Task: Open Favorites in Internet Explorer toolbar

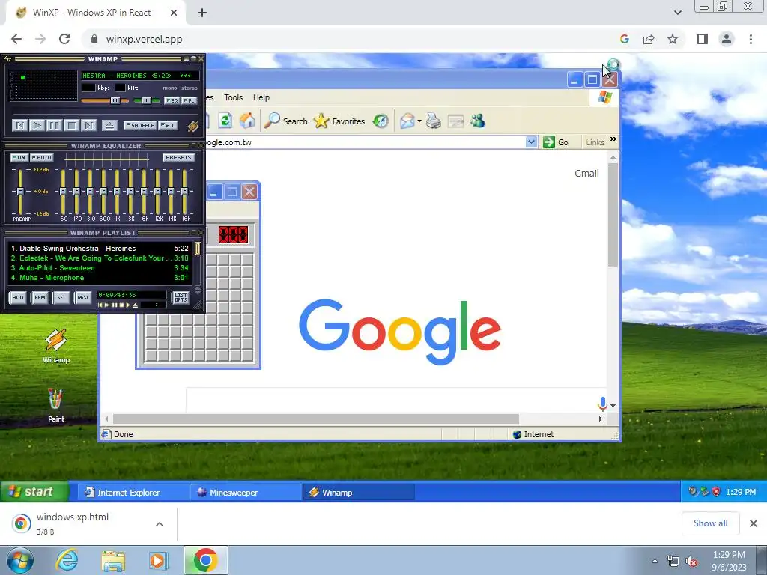Action: [339, 121]
